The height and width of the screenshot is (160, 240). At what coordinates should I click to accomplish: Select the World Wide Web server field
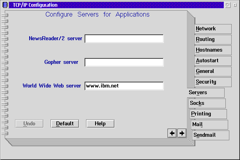coord(124,86)
